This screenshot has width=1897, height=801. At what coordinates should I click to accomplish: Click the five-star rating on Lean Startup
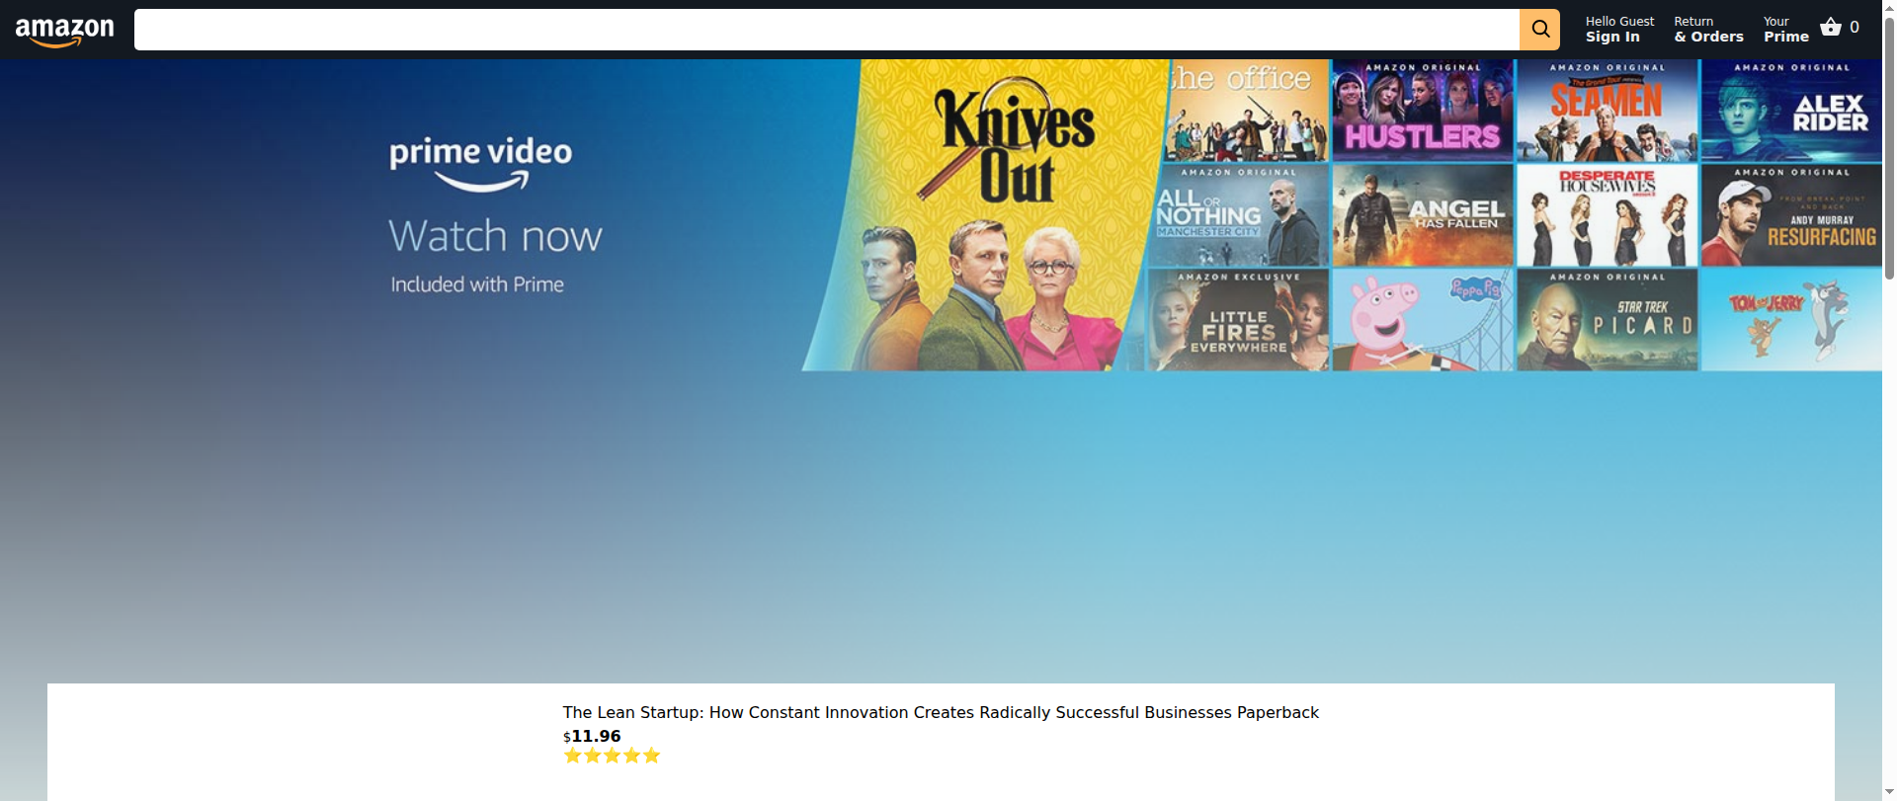[x=612, y=756]
